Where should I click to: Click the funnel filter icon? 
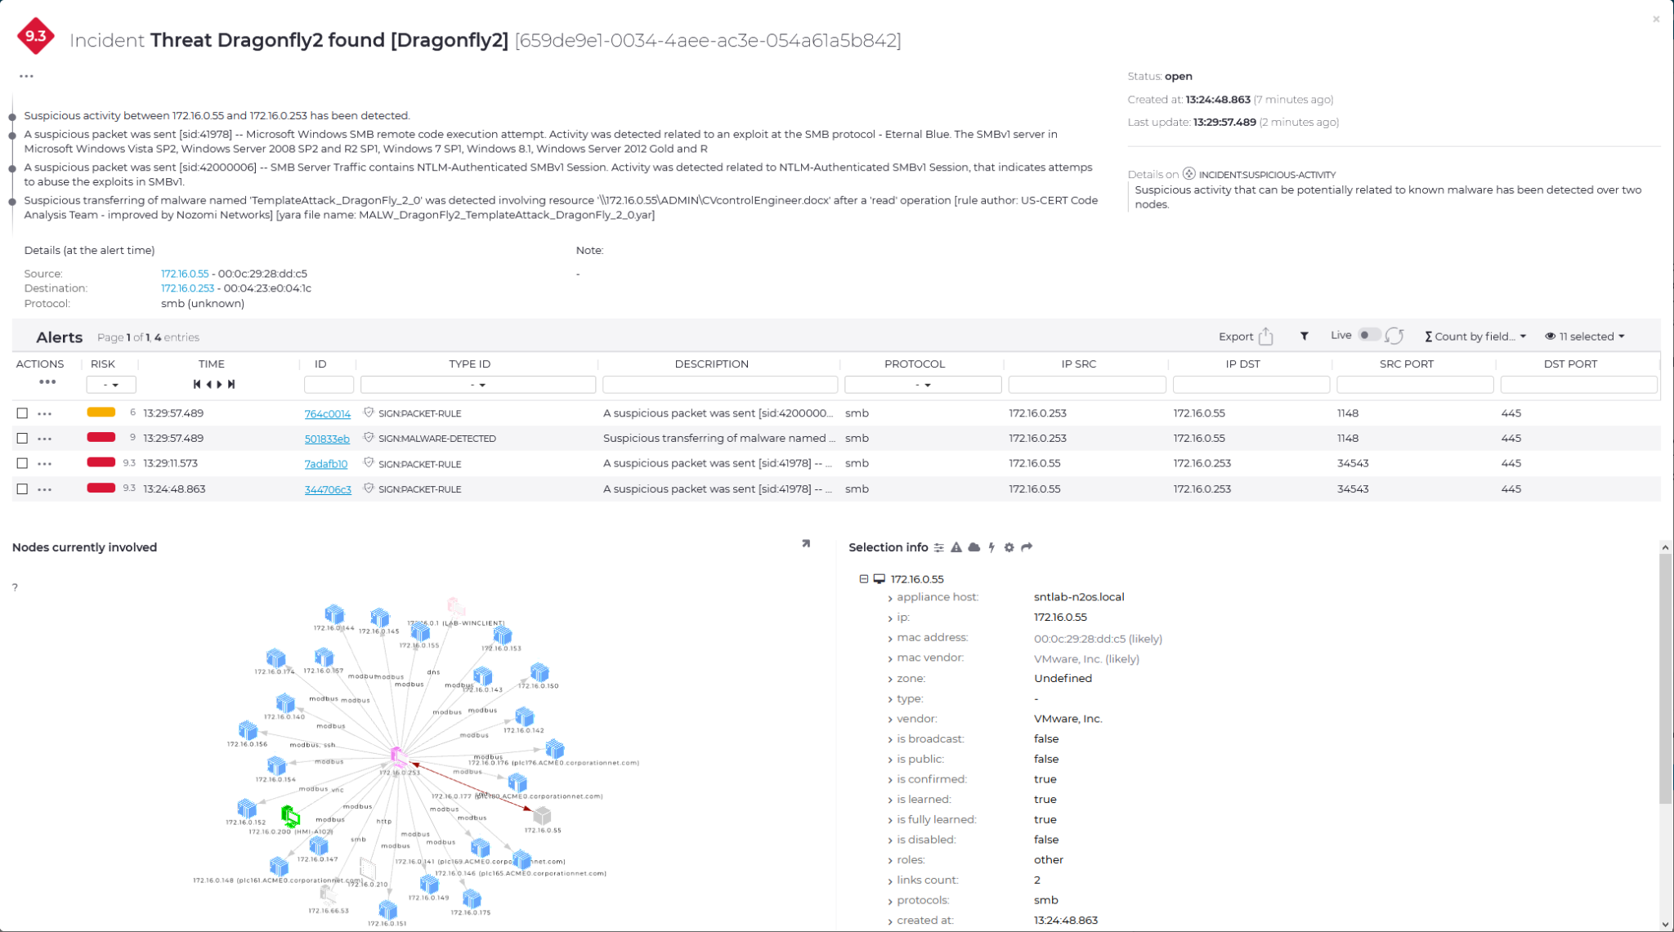[x=1305, y=336]
